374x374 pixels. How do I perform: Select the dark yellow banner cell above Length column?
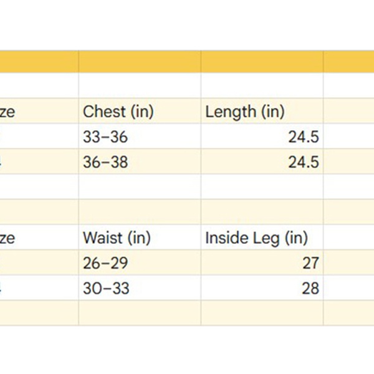[262, 62]
